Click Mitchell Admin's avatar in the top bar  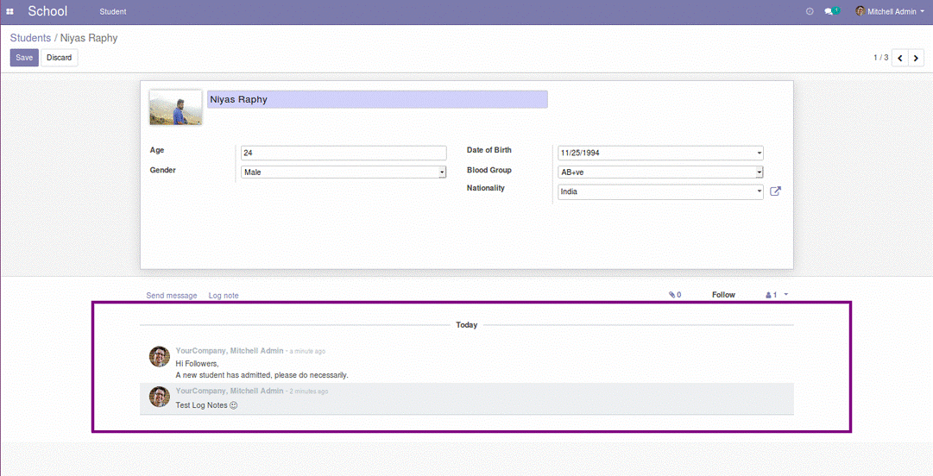click(x=860, y=11)
